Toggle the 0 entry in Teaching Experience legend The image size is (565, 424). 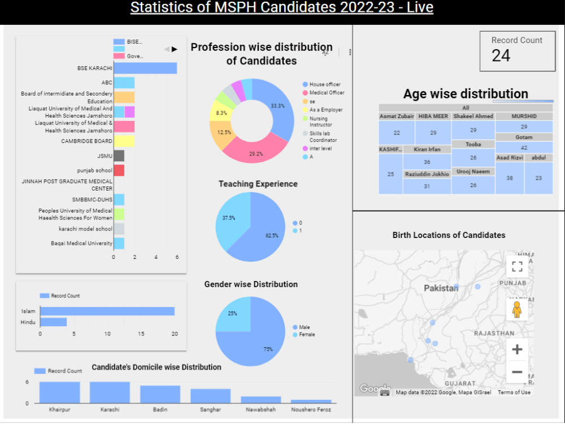(297, 224)
